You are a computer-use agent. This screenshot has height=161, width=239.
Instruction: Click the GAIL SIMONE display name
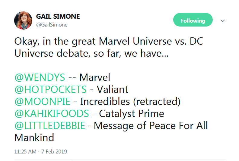58,16
